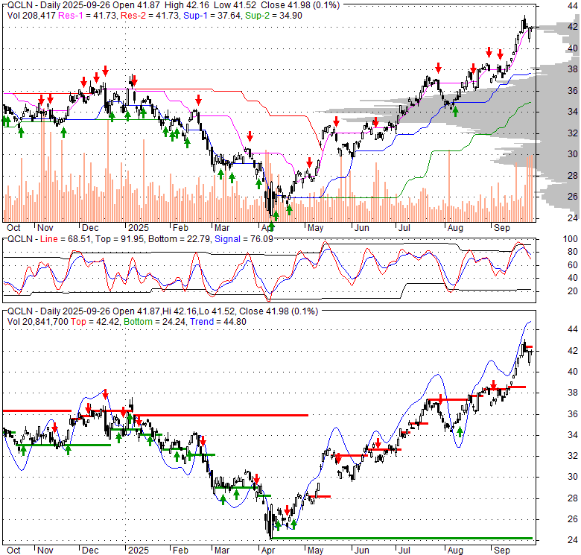Click the 'Jul' label on bottom chart axis

[404, 551]
